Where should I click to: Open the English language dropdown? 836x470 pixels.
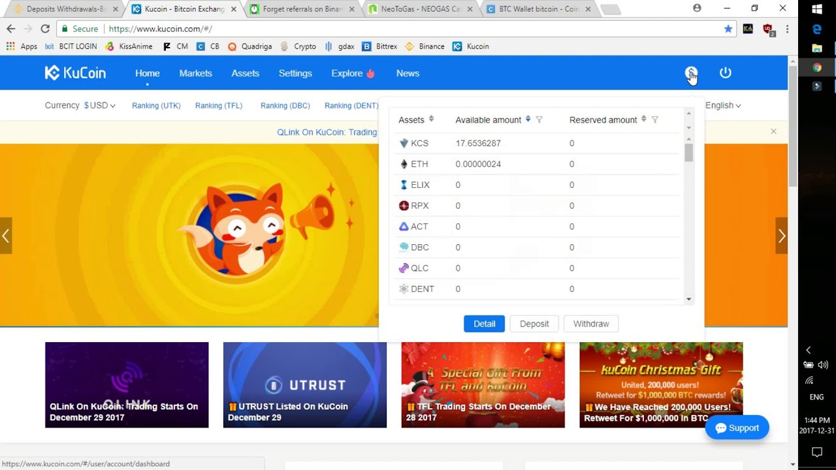click(723, 105)
